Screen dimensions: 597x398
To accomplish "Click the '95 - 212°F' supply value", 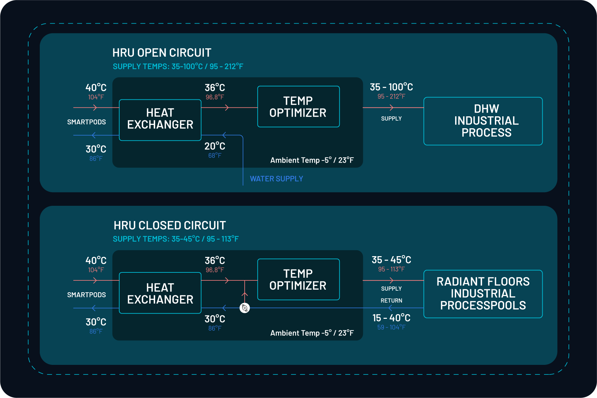I will (391, 96).
